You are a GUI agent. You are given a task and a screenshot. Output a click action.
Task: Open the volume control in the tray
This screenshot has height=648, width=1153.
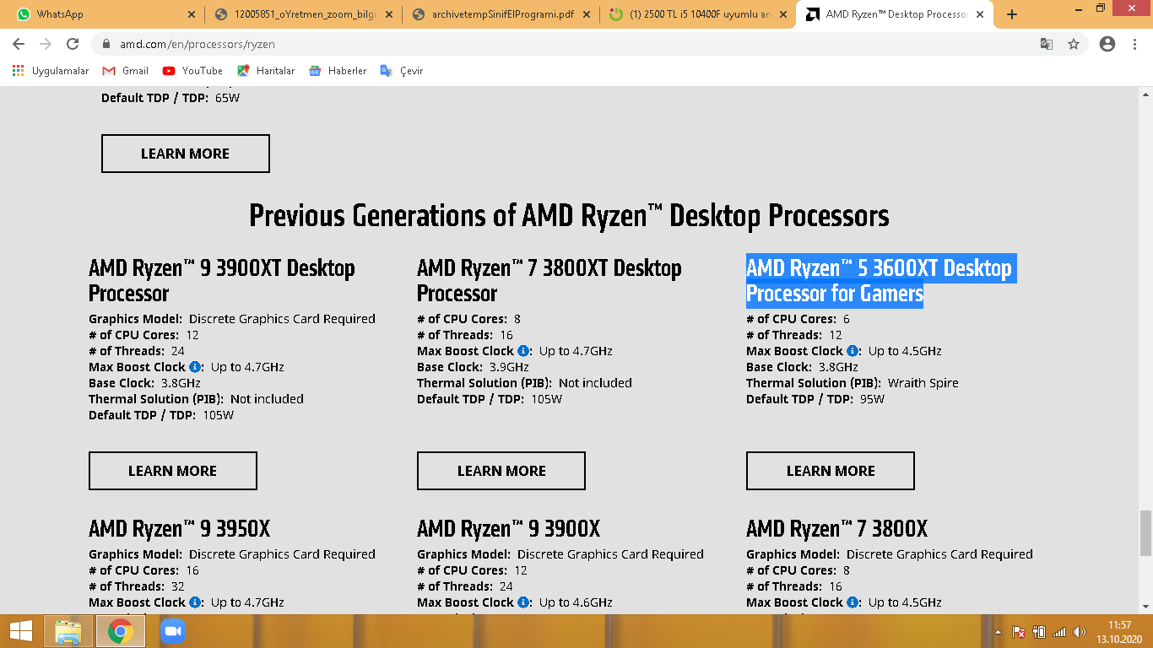pos(1079,632)
